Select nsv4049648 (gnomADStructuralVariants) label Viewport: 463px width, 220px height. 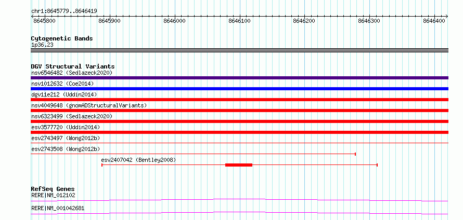click(89, 105)
